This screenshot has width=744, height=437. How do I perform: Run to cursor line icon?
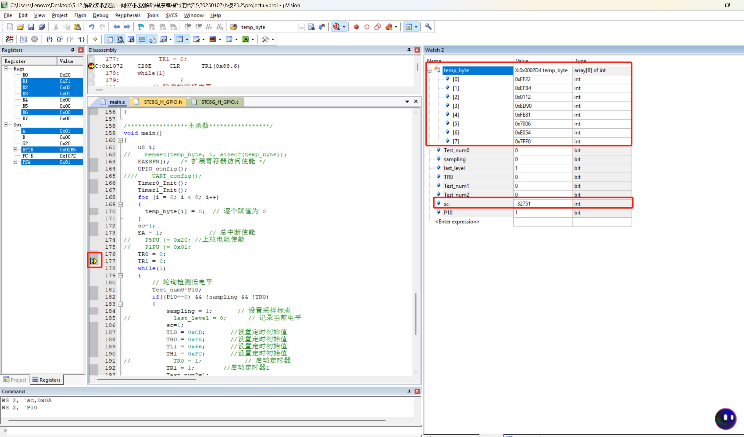point(81,39)
